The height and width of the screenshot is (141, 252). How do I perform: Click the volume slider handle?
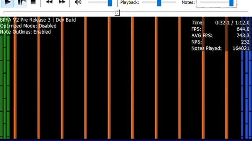click(110, 3)
